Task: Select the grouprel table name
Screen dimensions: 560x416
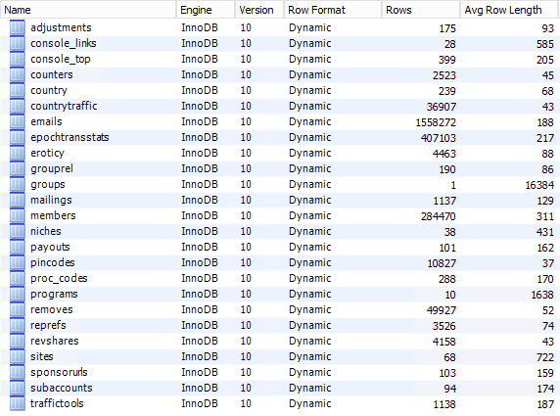Action: tap(52, 168)
